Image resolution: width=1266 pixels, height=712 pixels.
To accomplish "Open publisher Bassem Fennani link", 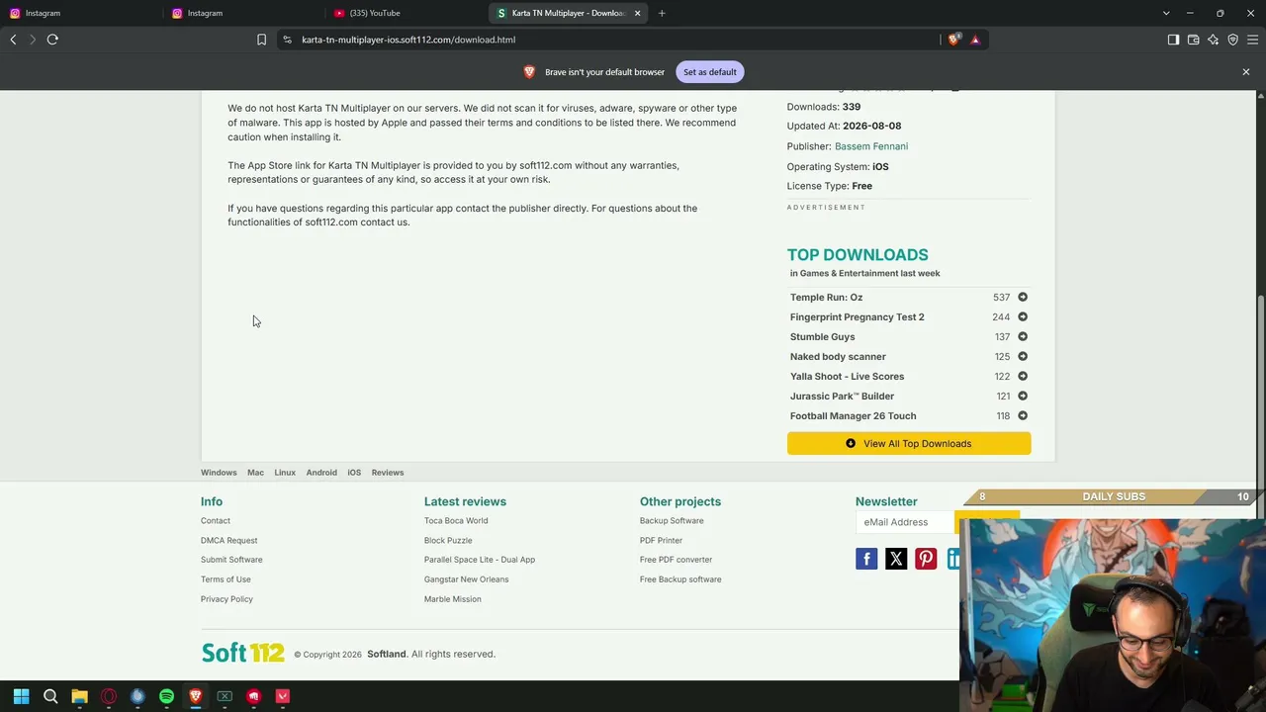I will [871, 146].
